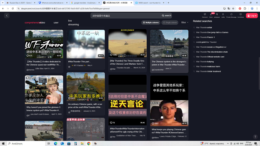260x146 pixels.
Task: Open the Chrome extensions puzzle icon
Action: click(x=245, y=9)
